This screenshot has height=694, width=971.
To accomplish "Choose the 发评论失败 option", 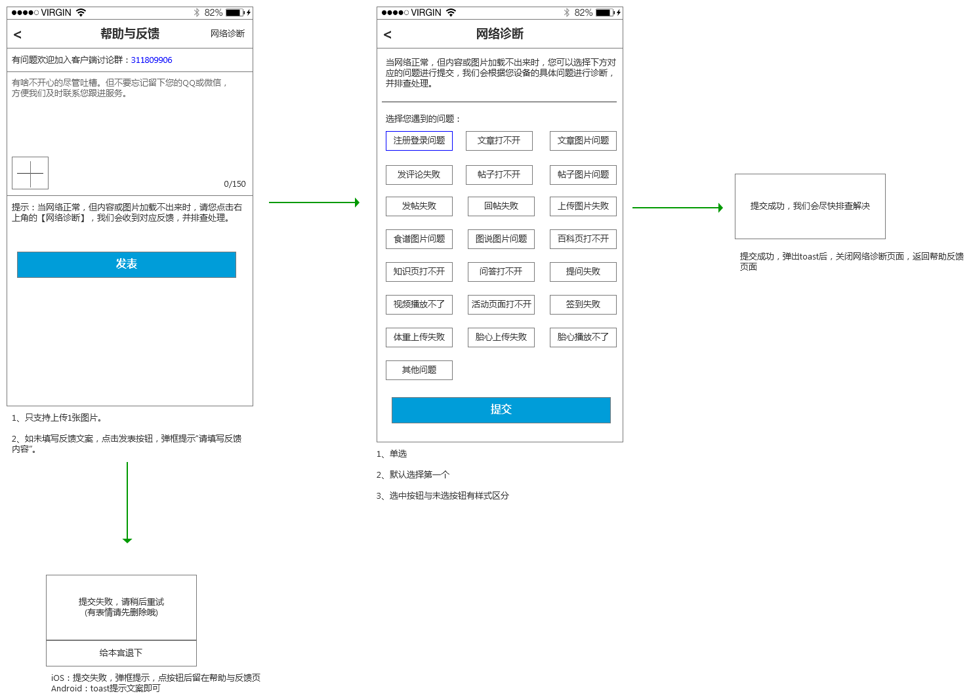I will coord(419,175).
